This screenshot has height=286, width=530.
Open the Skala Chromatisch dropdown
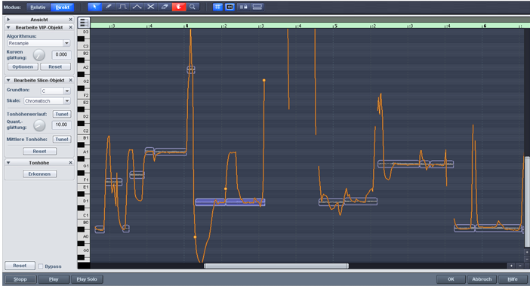(47, 101)
